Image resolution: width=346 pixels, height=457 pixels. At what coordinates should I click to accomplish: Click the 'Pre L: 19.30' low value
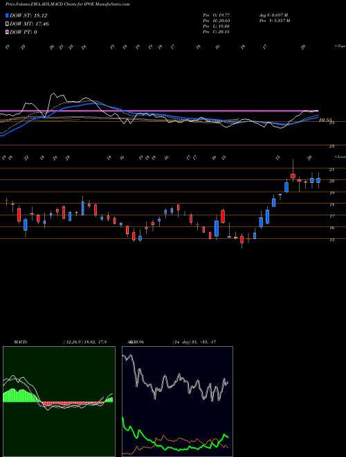(x=217, y=26)
